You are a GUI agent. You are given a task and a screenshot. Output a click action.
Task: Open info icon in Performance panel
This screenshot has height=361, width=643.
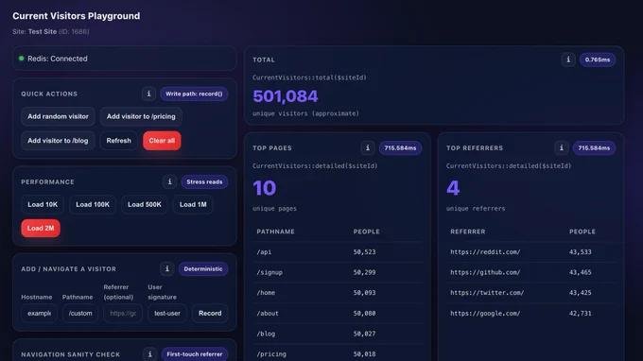coord(170,181)
